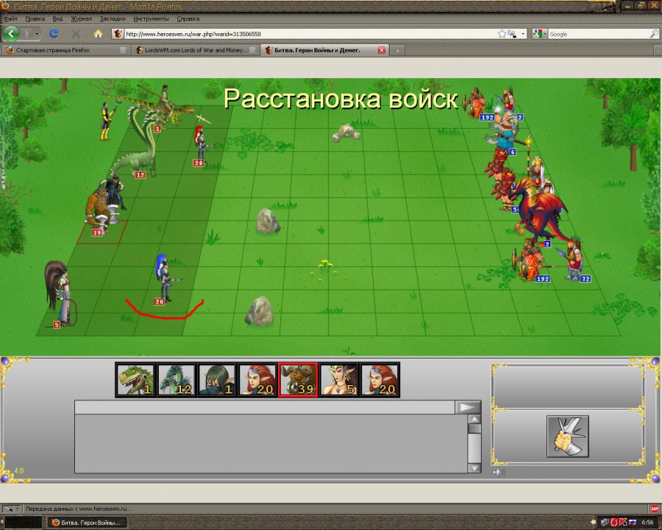Select the blue-haired archer unit labeled 20
Viewport: 662px width, 530px height.
point(165,279)
